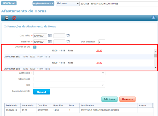The image size is (158, 116).
Task: Select the INDIVIDUAL tab
Action: pyautogui.click(x=9, y=3)
